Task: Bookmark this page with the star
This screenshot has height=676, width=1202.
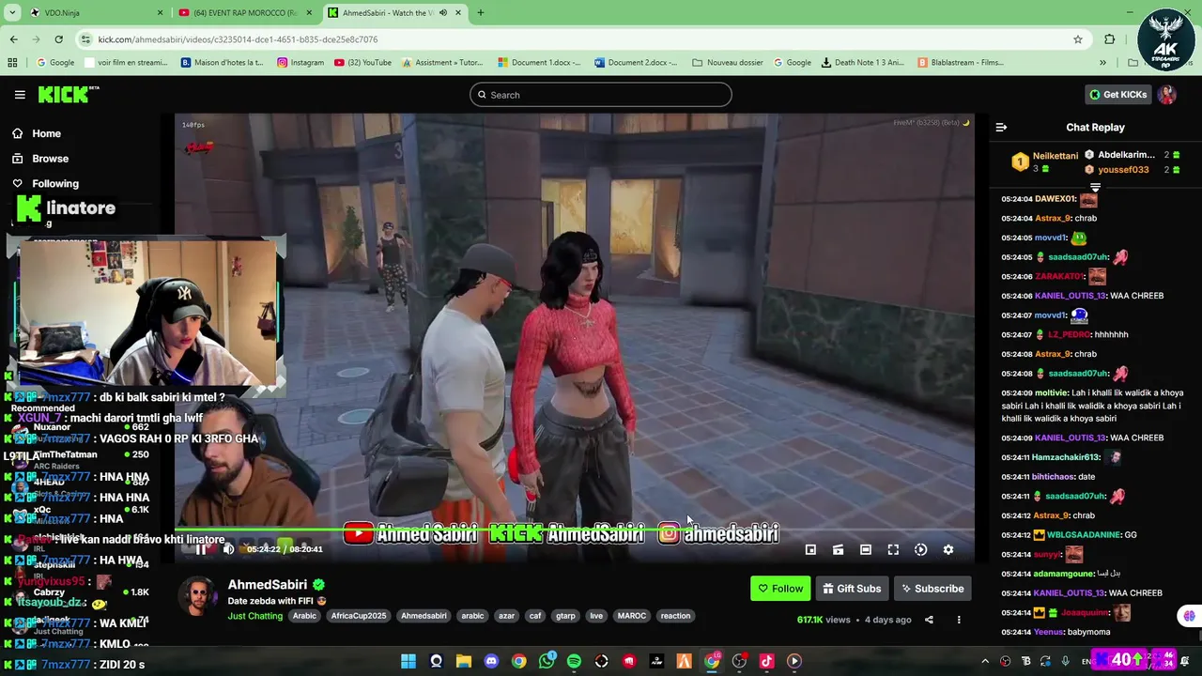Action: [1078, 39]
